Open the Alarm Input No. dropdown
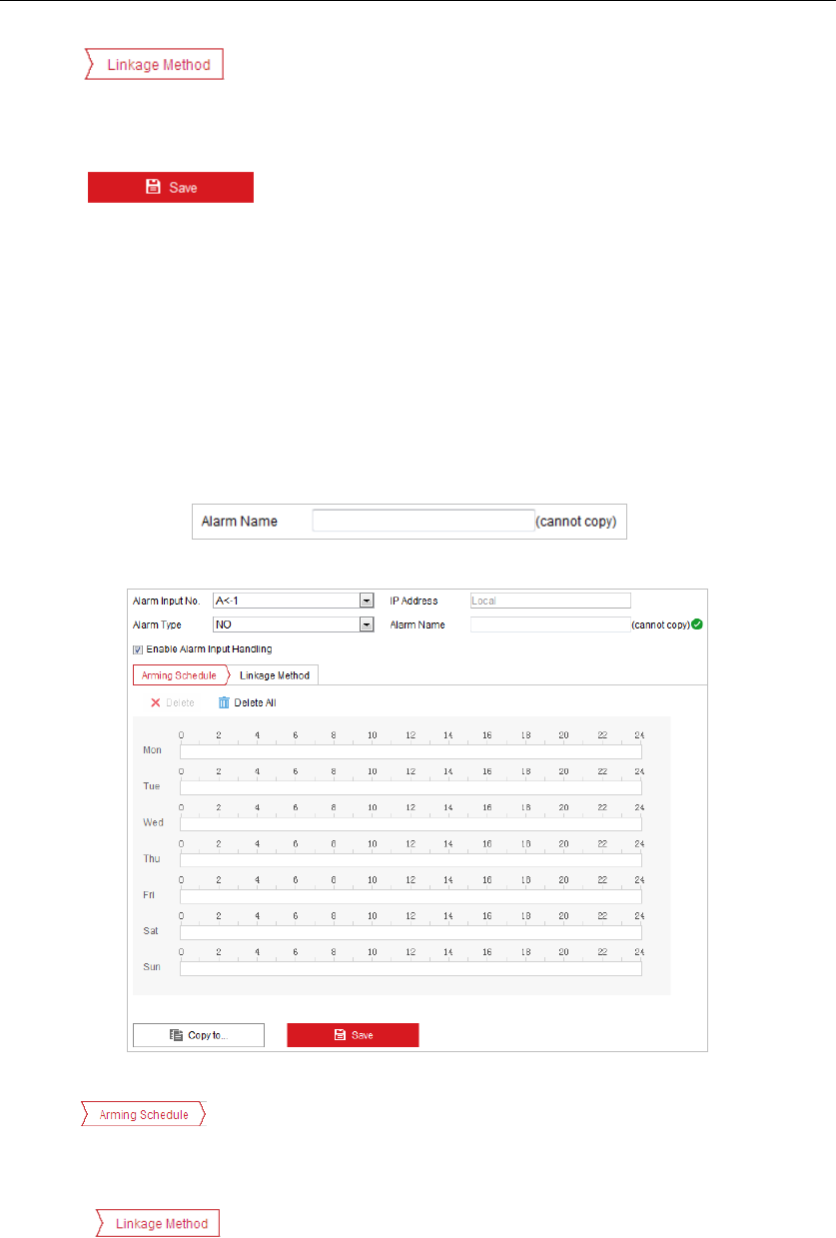Screen dimensions: 836x1238 tap(367, 602)
